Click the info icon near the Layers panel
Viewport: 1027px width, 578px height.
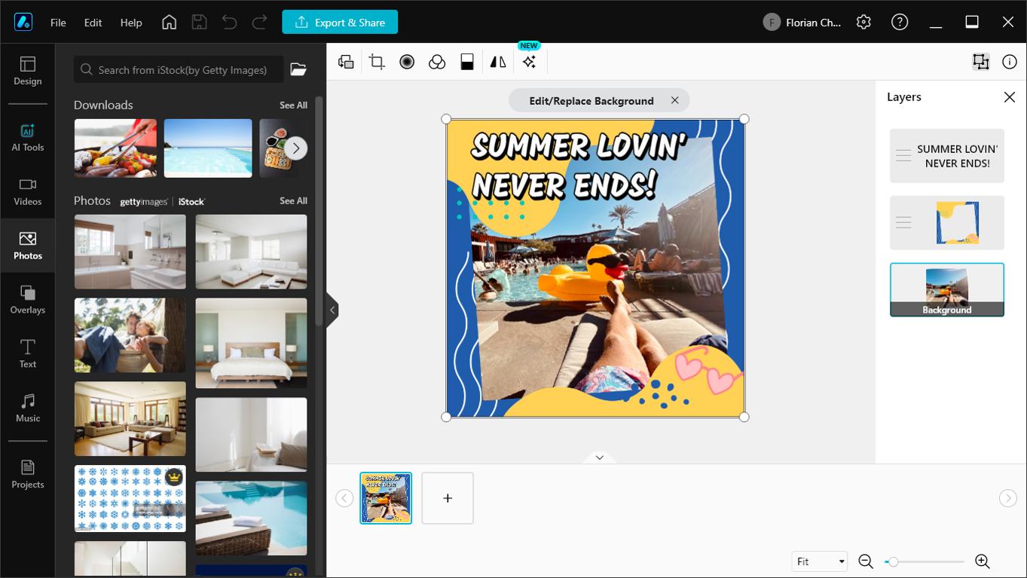coord(1009,62)
